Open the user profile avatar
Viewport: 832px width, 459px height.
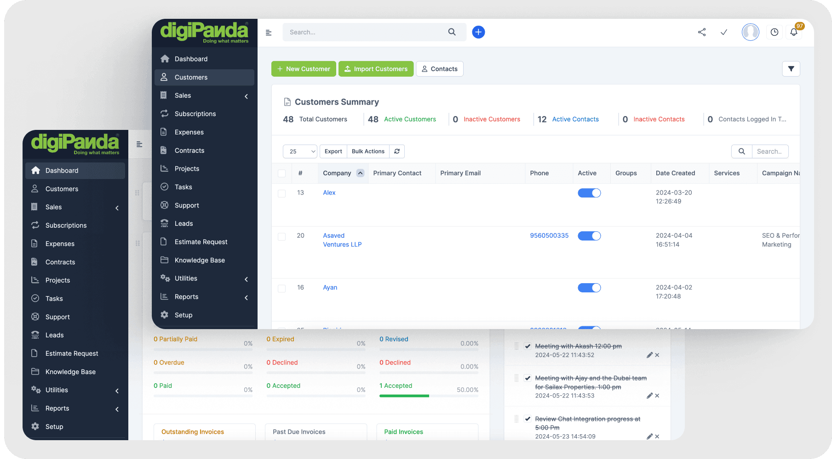click(750, 32)
